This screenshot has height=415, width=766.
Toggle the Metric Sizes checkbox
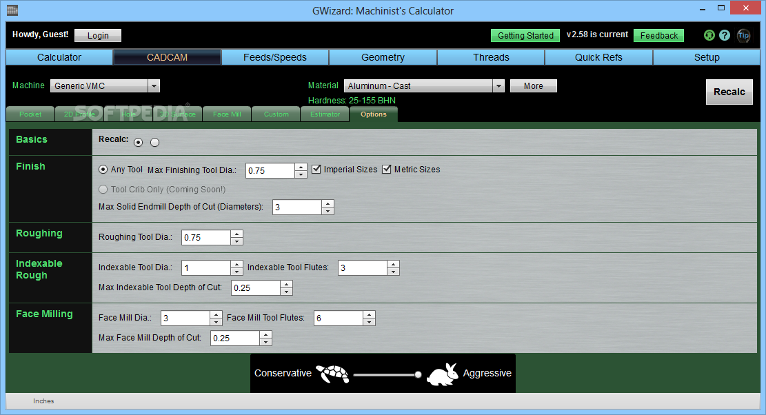click(387, 169)
